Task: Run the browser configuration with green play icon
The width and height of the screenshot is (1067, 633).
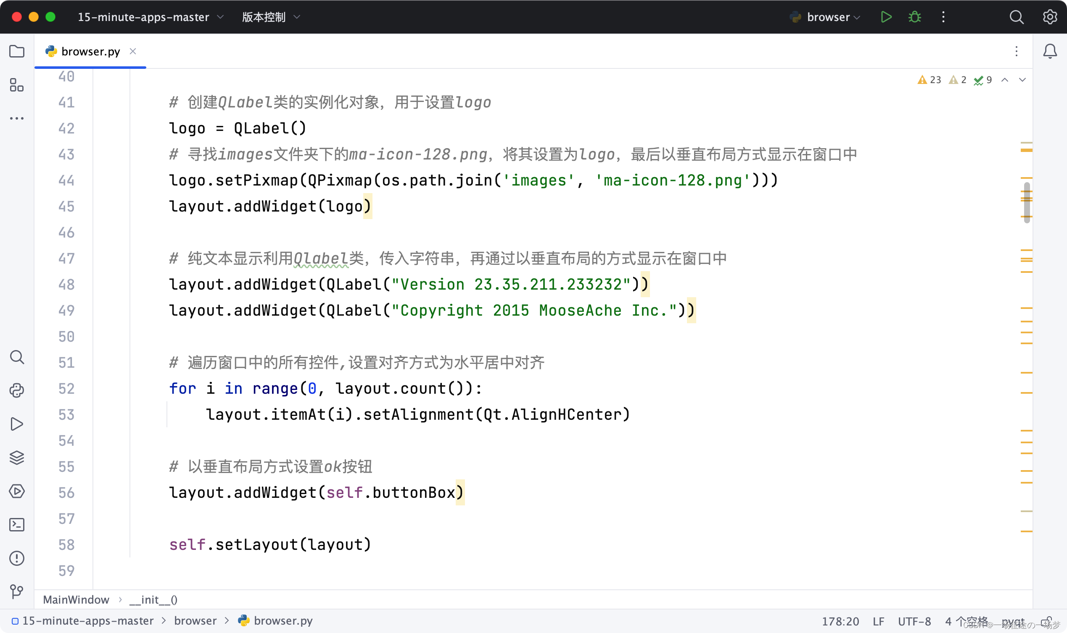Action: pos(886,17)
